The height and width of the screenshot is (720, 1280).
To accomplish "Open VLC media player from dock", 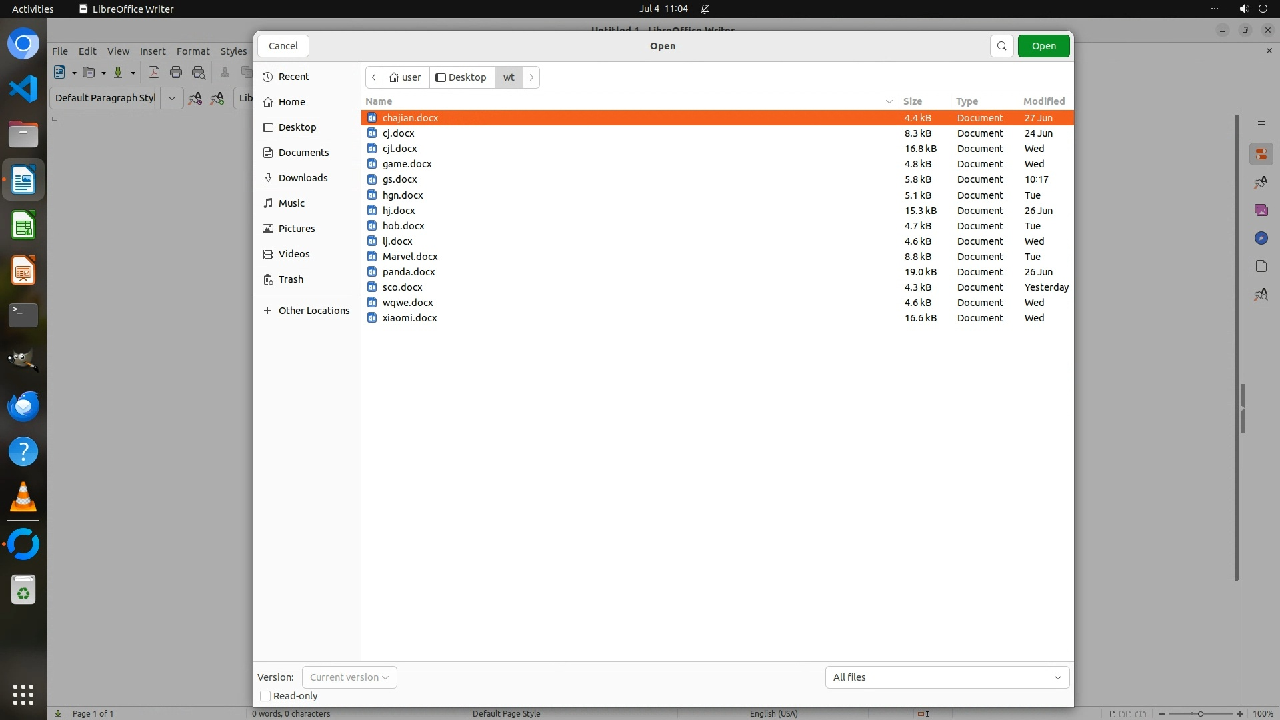I will [x=23, y=497].
